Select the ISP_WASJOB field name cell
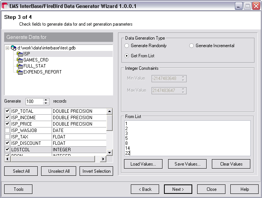Screen dimensions: 262x198 tap(31, 130)
